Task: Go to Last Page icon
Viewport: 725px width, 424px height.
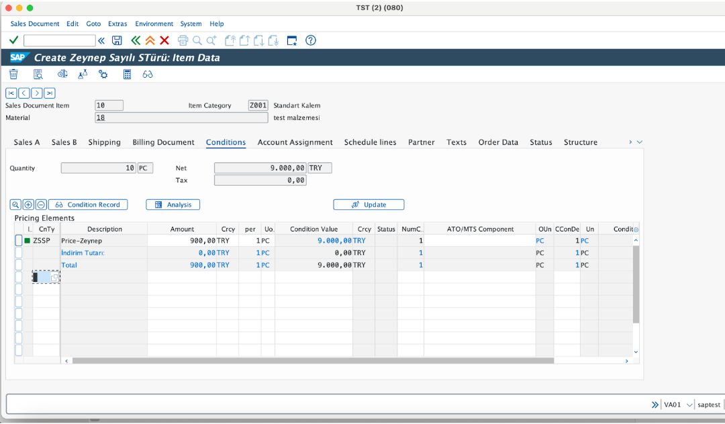Action: pos(273,41)
